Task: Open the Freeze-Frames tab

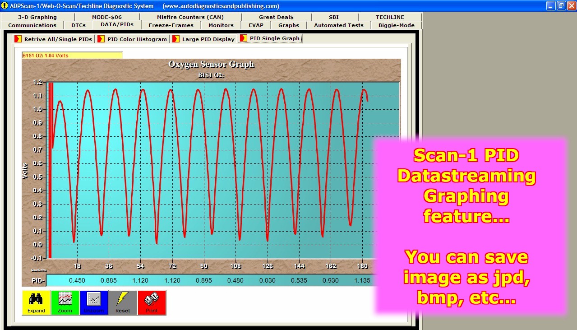Action: (x=171, y=25)
